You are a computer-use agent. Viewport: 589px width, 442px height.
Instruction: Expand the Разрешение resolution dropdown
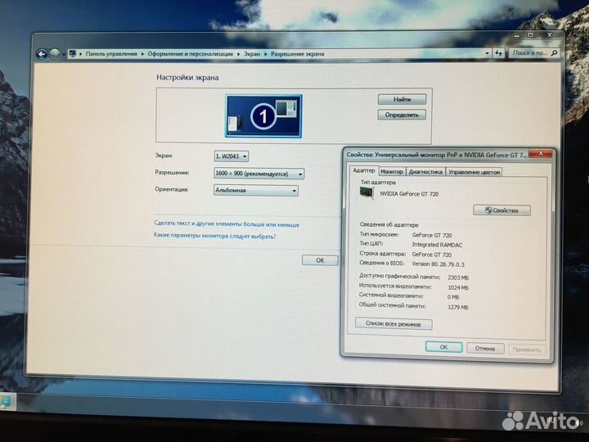pos(259,174)
